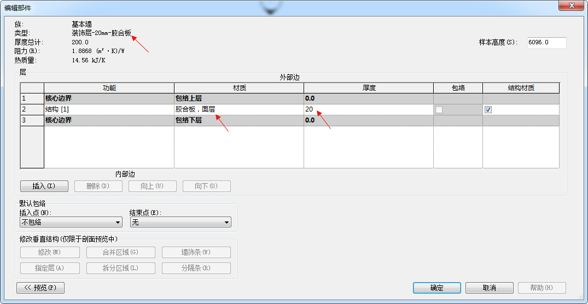Open the 插入点 dropdown showing 不包络
588x304 pixels.
click(71, 223)
